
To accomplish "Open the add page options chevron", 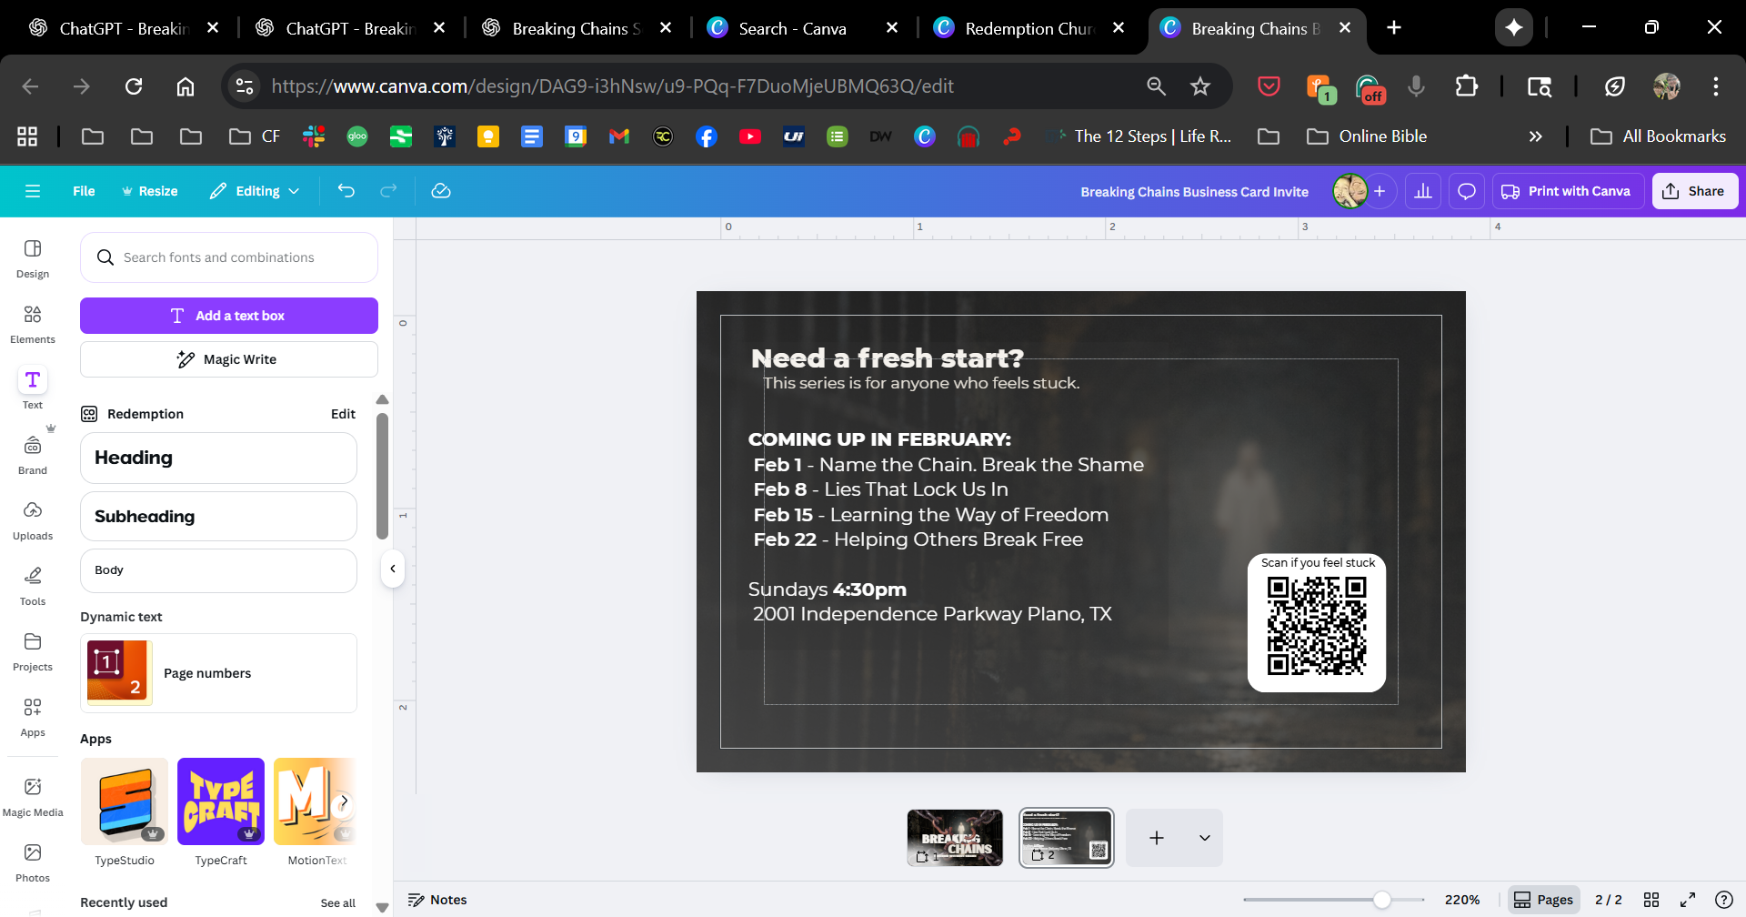I will click(x=1205, y=838).
